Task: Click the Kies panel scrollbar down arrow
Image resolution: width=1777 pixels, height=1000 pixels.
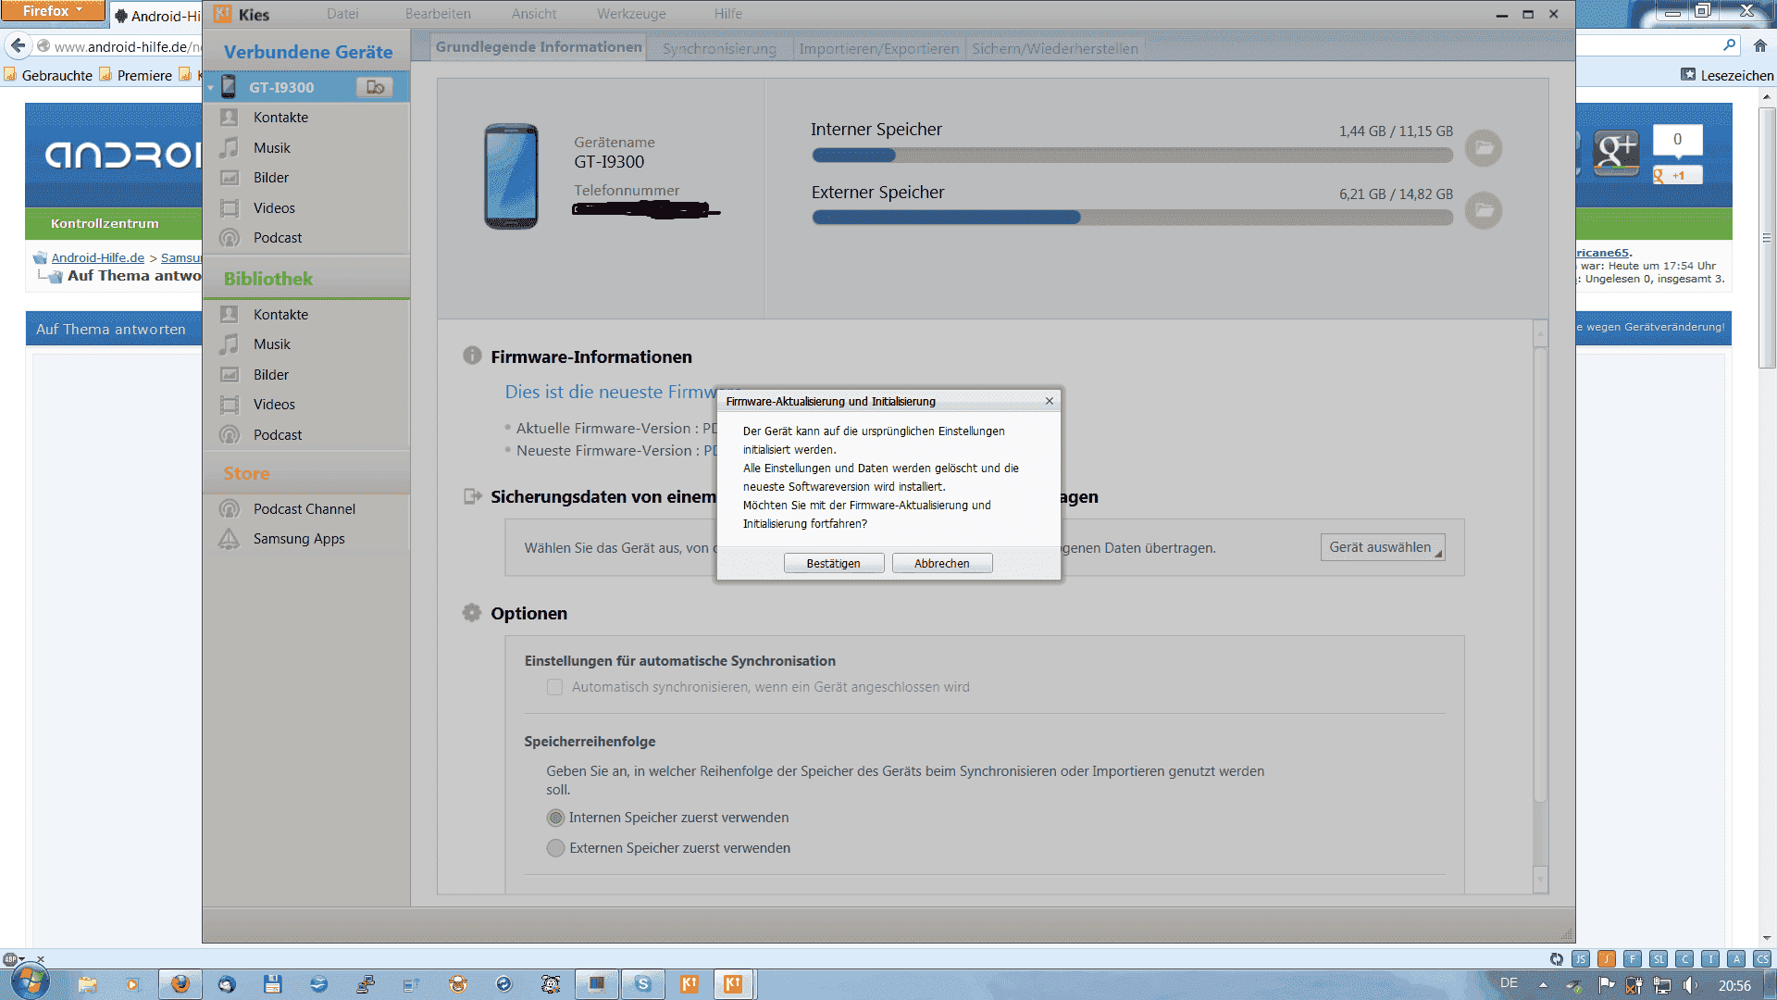Action: 1541,878
